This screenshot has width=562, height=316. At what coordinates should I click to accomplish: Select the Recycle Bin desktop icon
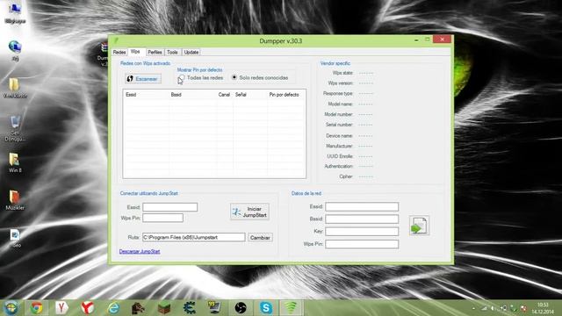point(15,128)
